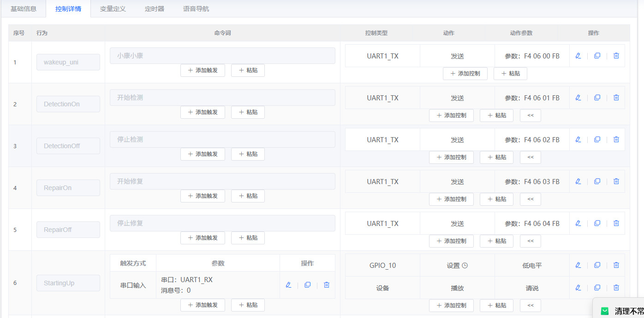The width and height of the screenshot is (644, 318).
Task: Edit the wakeup_uni control parameters
Action: point(578,56)
